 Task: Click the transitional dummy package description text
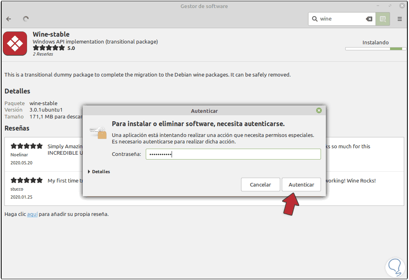(147, 75)
